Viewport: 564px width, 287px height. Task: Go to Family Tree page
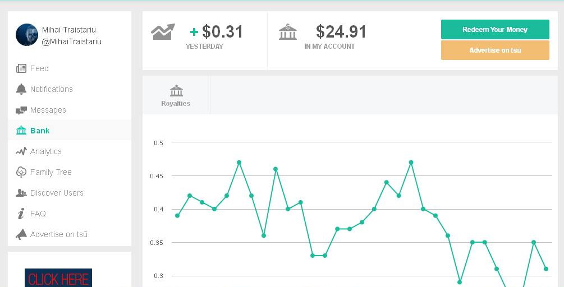click(51, 172)
